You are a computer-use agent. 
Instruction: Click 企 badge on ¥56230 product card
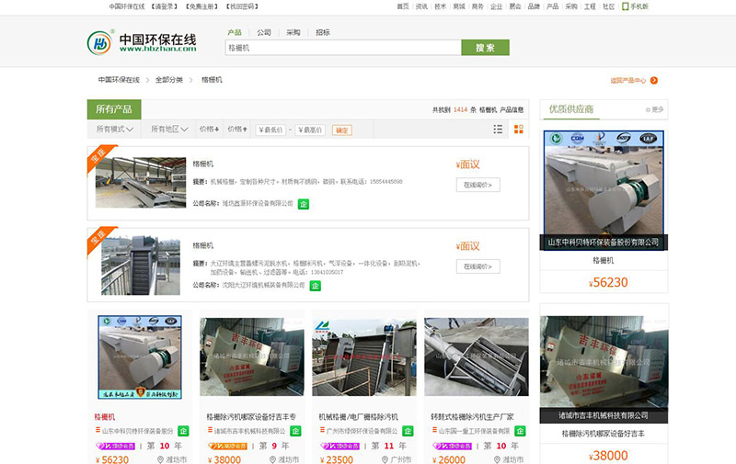(x=183, y=431)
